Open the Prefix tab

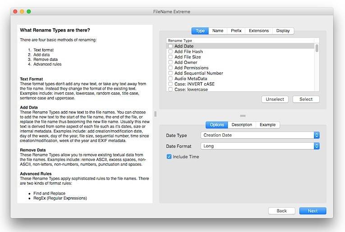coord(236,31)
